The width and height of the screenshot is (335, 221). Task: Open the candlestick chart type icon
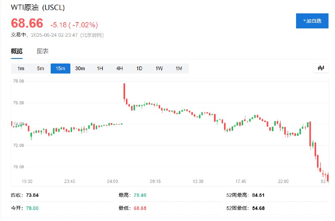[321, 68]
